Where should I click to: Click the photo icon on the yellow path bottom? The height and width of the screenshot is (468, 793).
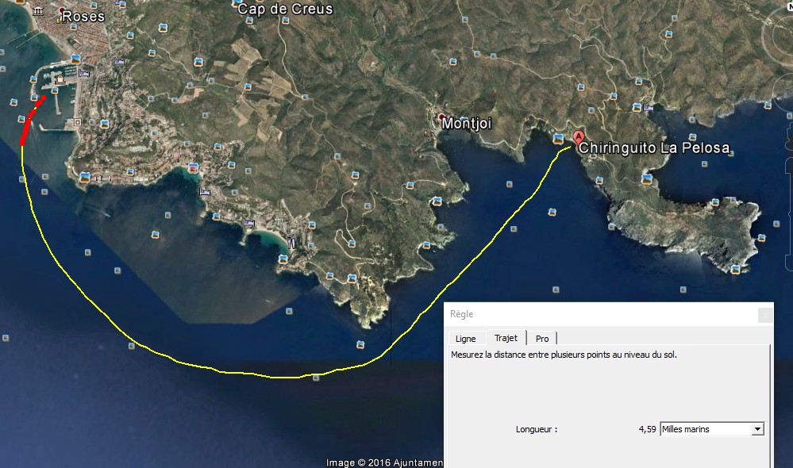click(316, 378)
